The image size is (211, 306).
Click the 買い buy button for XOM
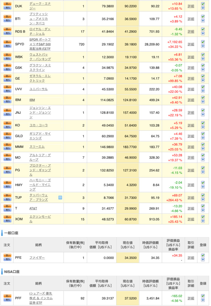point(7,217)
